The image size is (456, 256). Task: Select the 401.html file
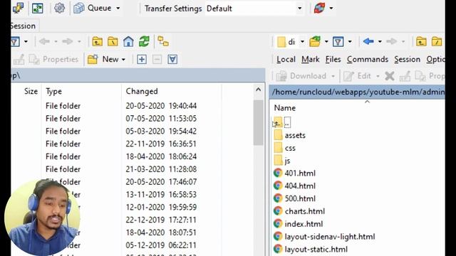point(294,174)
